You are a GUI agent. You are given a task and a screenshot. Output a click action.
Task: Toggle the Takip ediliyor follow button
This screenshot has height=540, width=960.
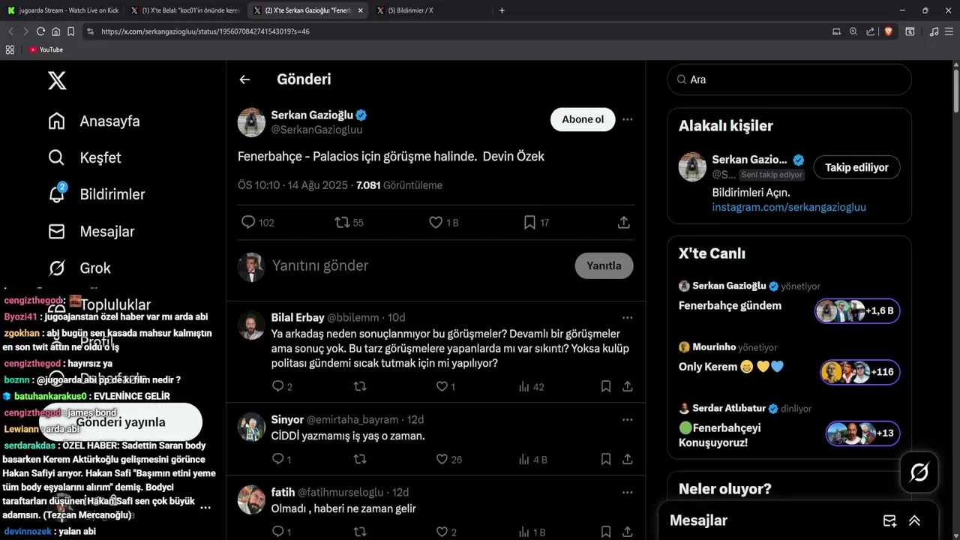tap(856, 167)
